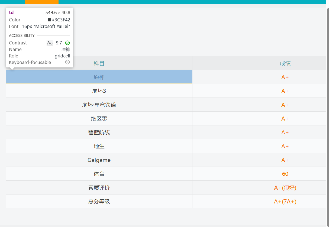Click the A+ grade in the 碧蓝航线 row
Viewport: 329px width, 227px height.
[x=285, y=132]
